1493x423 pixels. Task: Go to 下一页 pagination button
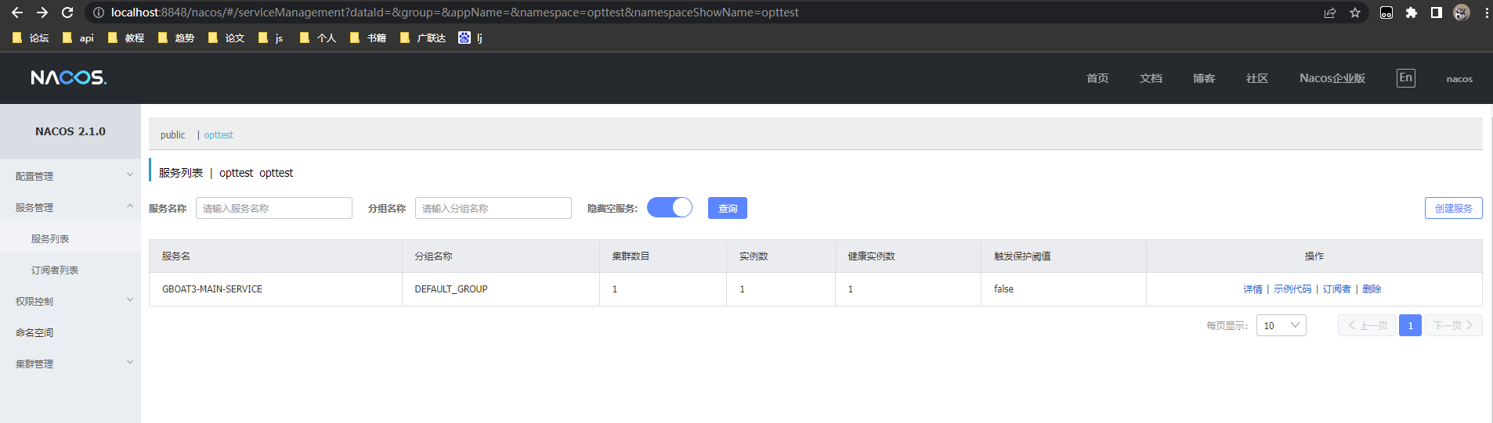pyautogui.click(x=1454, y=325)
